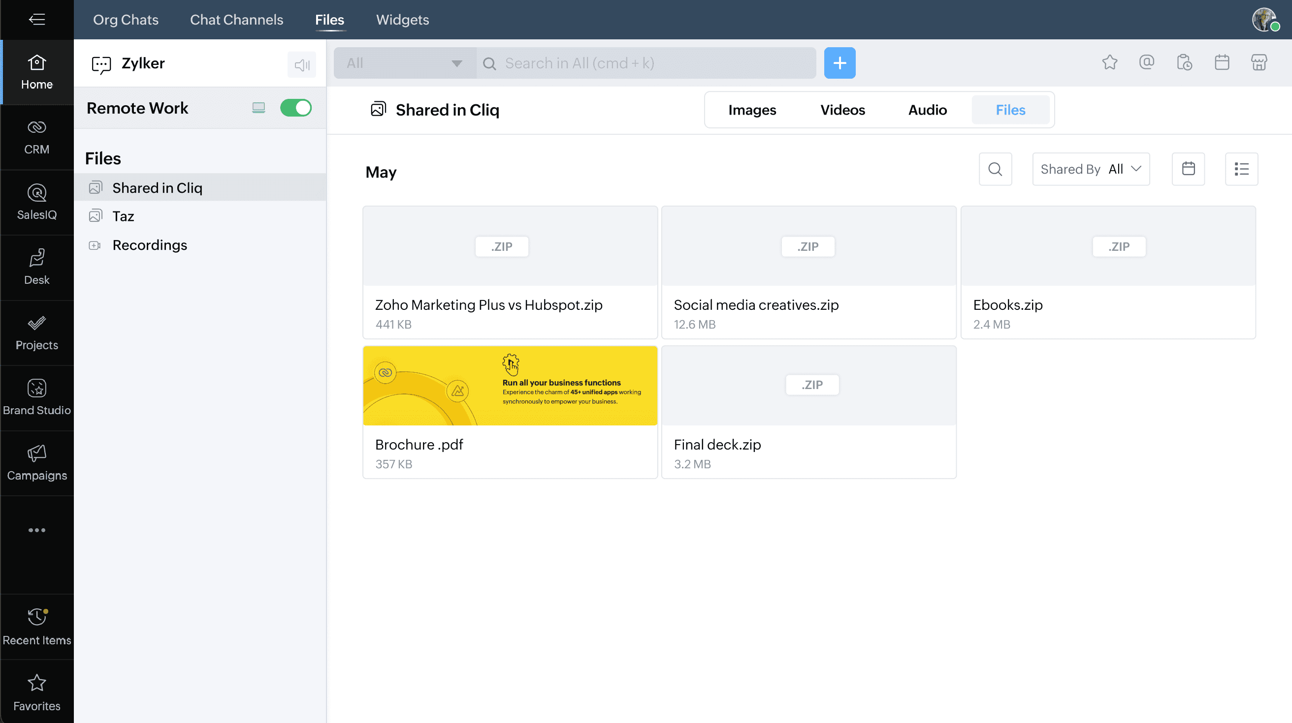Open the marketplace store icon
This screenshot has height=723, width=1292.
coord(1259,62)
